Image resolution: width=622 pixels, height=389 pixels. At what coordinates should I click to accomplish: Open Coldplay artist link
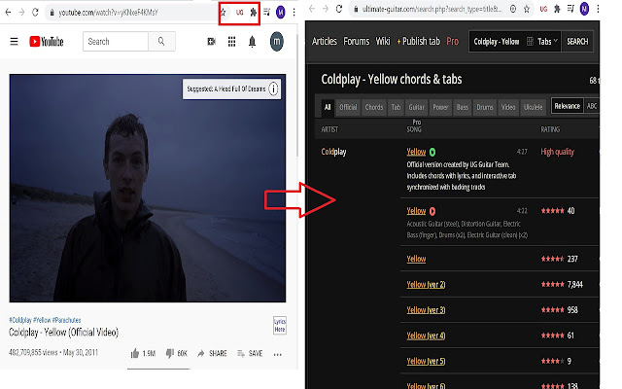pyautogui.click(x=333, y=152)
